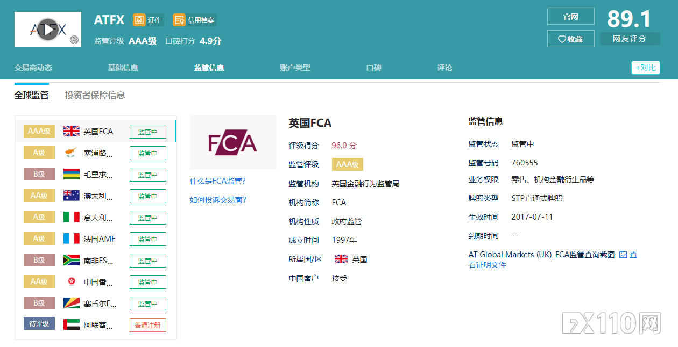Click 监管中 status button for 法国AMF
Screen dimensions: 678x347
tap(148, 239)
